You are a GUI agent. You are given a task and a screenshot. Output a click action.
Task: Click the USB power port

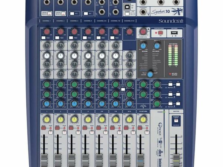coord(175,33)
